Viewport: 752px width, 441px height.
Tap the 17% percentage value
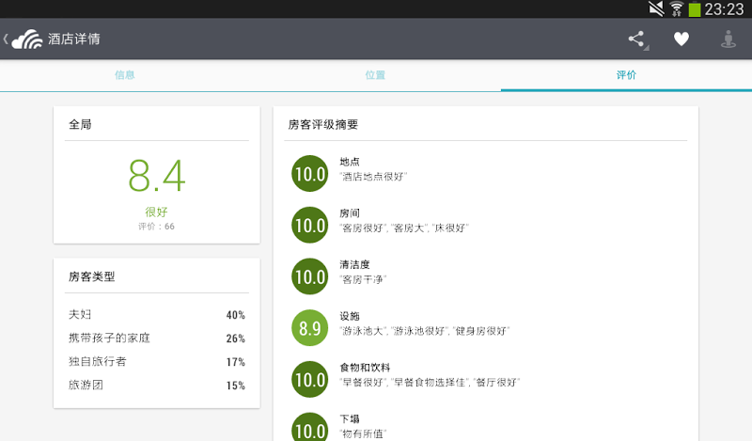click(x=236, y=362)
